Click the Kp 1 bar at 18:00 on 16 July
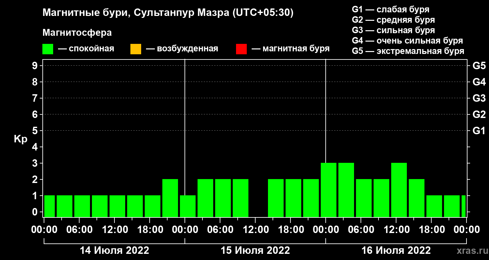The width and height of the screenshot is (489, 260). coord(434,206)
